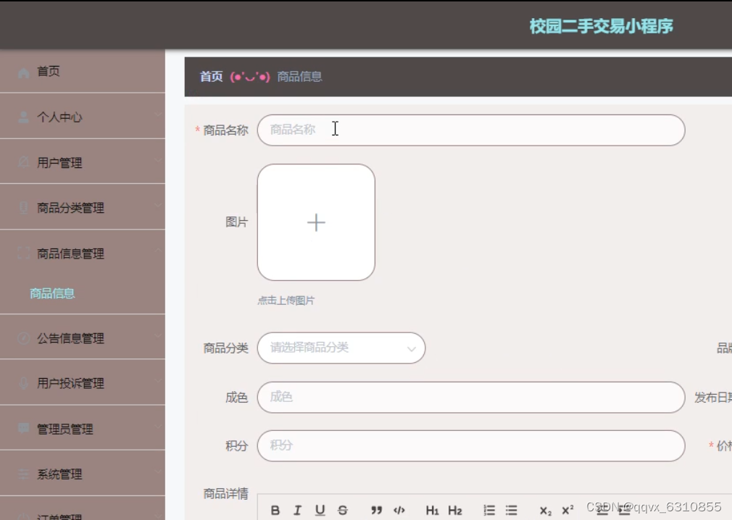Expand the 个人中心 menu chevron
This screenshot has height=520, width=732.
coord(158,114)
